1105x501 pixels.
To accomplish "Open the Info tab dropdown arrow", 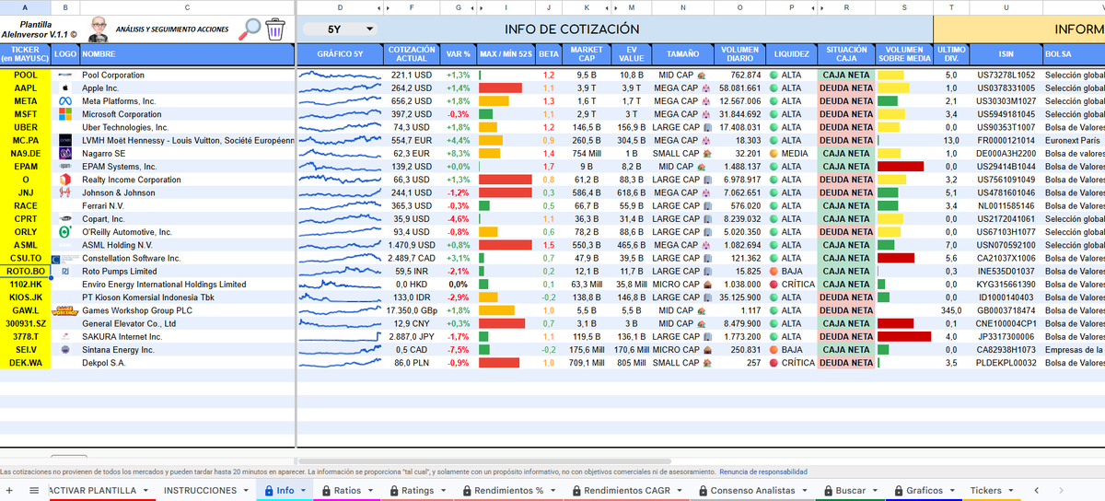I will [301, 491].
